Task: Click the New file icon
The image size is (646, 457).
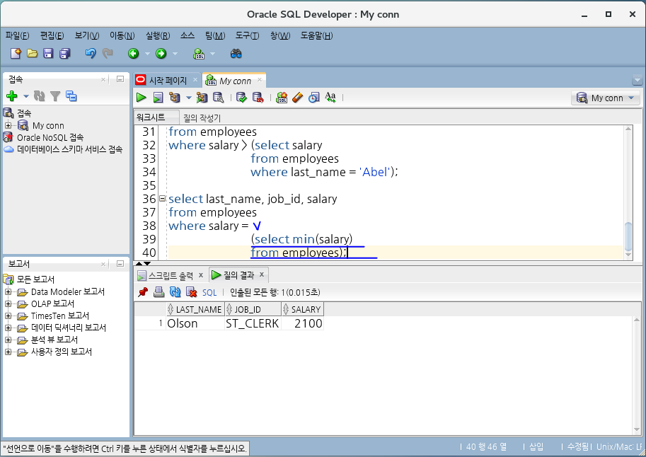Action: (x=16, y=53)
